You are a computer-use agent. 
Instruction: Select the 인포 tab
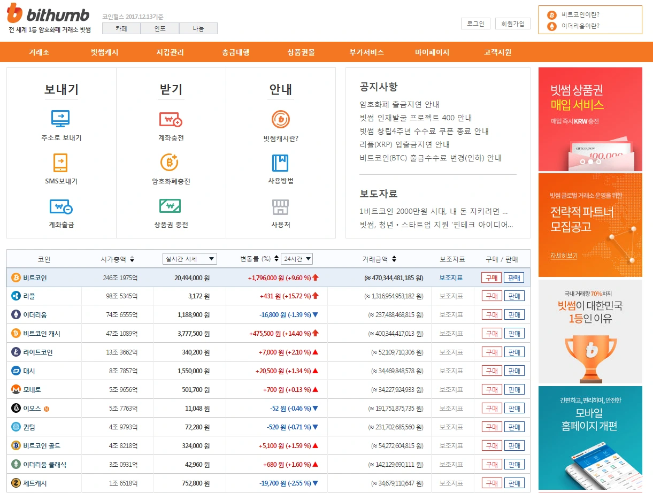tap(160, 29)
